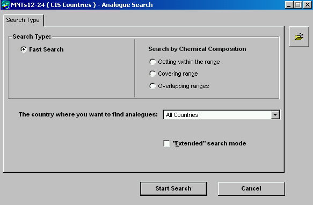Click the Search Type group box label

32,36
